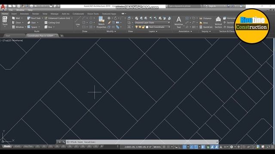Screen dimensions: 275x154
Task: Select the Window tool in Build panel
Action: point(18,27)
